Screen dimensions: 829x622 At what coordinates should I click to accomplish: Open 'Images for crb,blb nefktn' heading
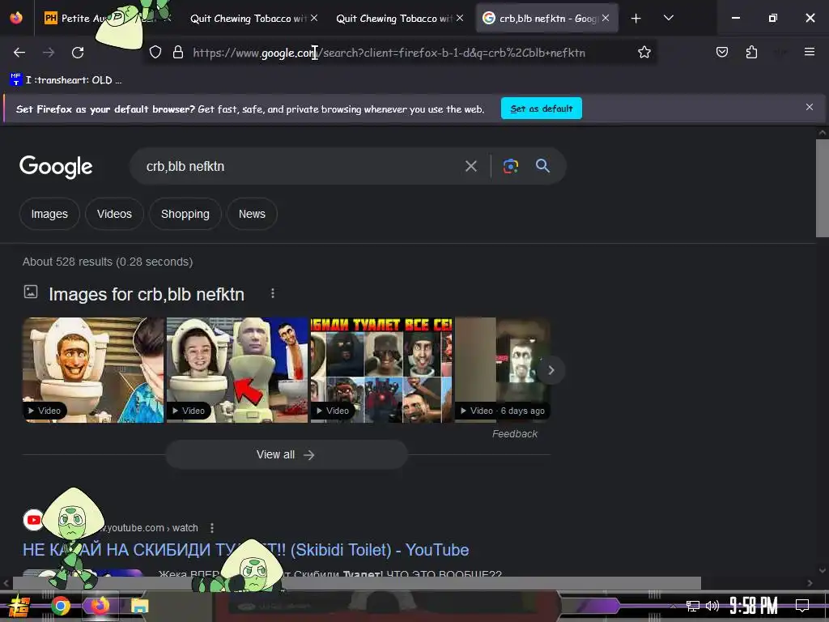click(147, 294)
